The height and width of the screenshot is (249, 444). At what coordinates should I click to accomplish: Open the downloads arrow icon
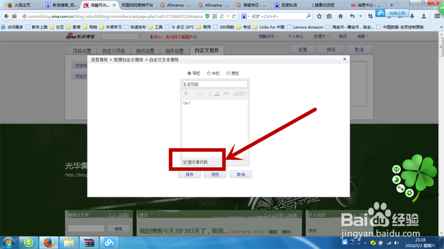[412, 17]
